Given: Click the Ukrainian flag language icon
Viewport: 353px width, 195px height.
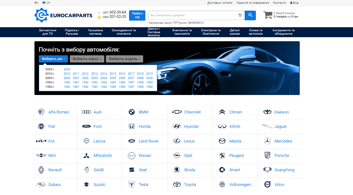Looking at the screenshot, I should [x=44, y=3].
